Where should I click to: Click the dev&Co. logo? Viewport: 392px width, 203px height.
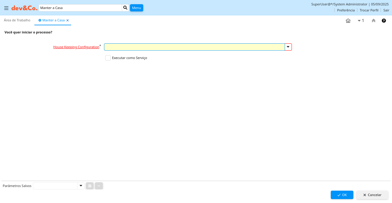[24, 8]
